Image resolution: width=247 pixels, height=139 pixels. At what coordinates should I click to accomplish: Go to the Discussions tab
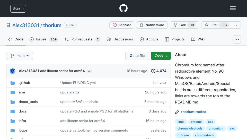(120, 39)
